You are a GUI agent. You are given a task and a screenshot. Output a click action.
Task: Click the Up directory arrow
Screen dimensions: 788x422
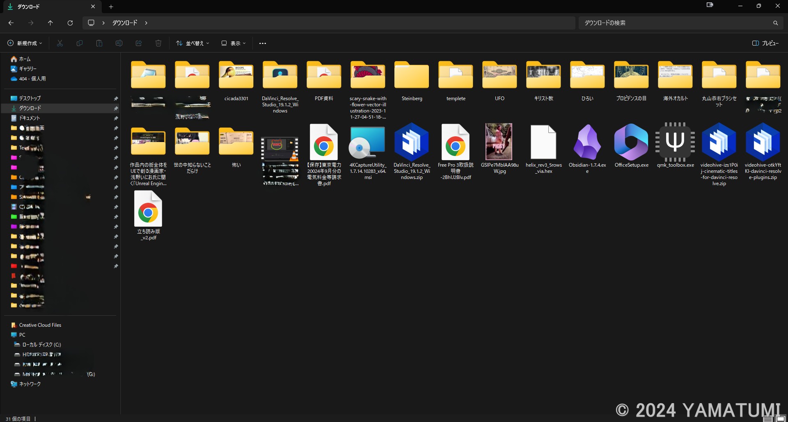(x=50, y=23)
